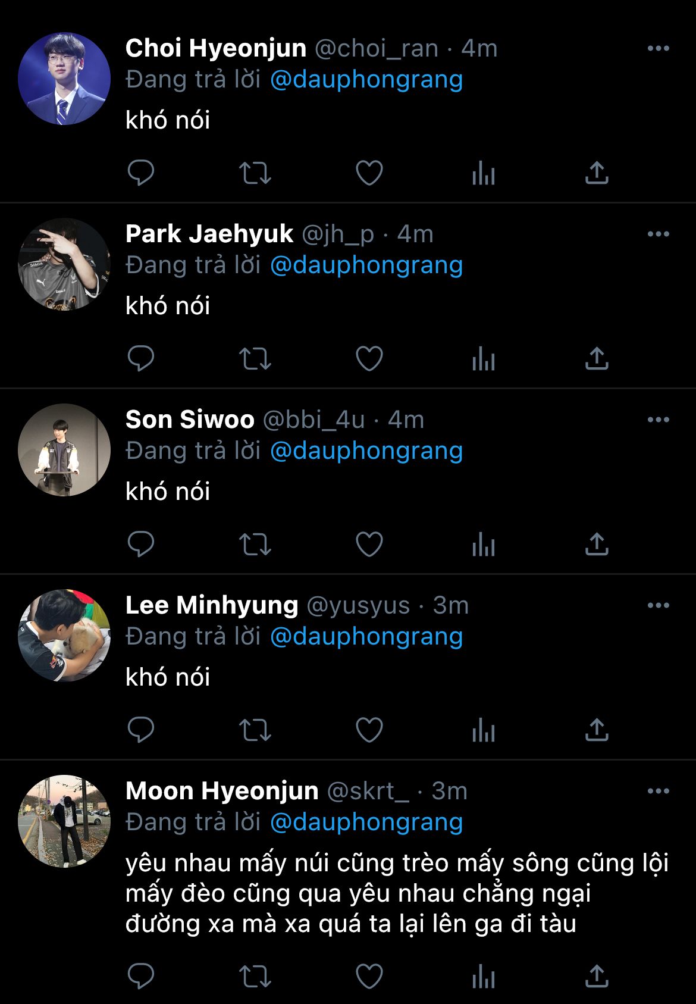
Task: Expand more menu on Moon Hyeonjun's tweet
Action: (658, 792)
